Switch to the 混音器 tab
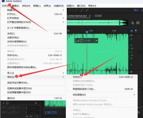 pos(98,16)
